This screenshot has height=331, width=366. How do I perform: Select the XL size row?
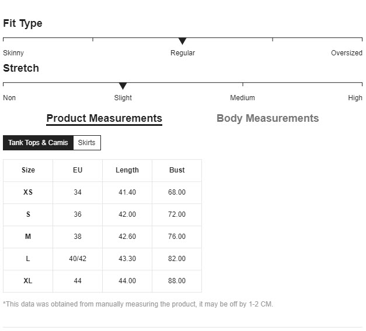point(28,281)
